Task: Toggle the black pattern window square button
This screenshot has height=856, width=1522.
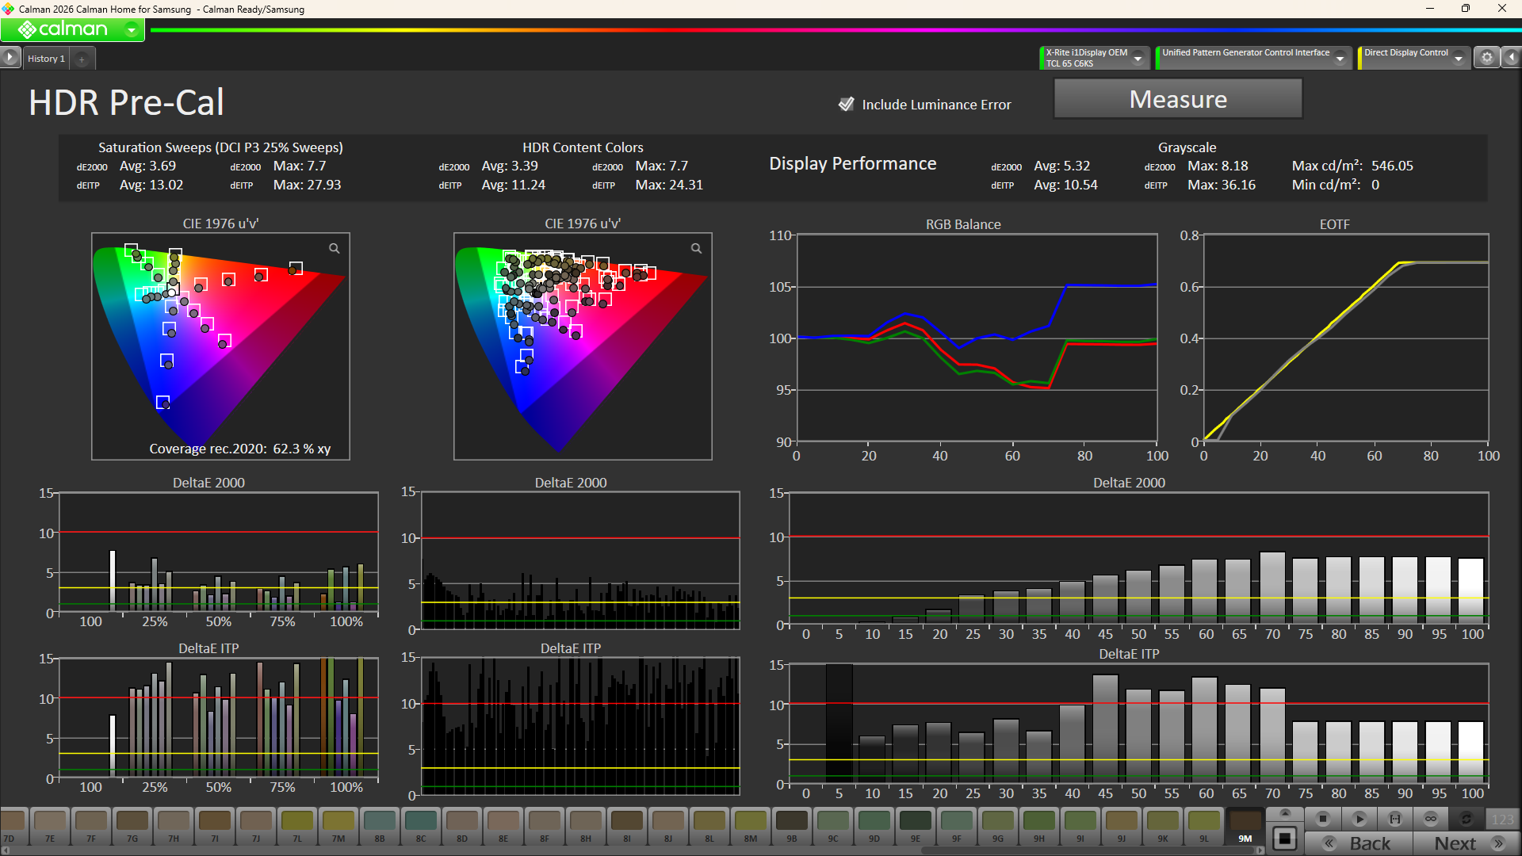Action: click(1285, 839)
